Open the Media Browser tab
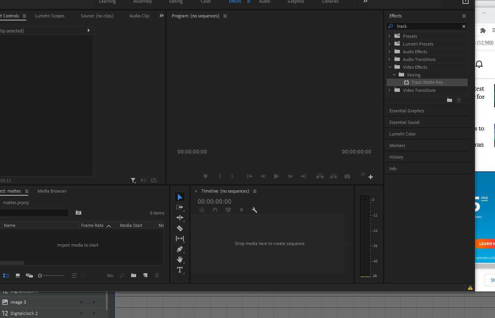The height and width of the screenshot is (318, 495). [52, 191]
